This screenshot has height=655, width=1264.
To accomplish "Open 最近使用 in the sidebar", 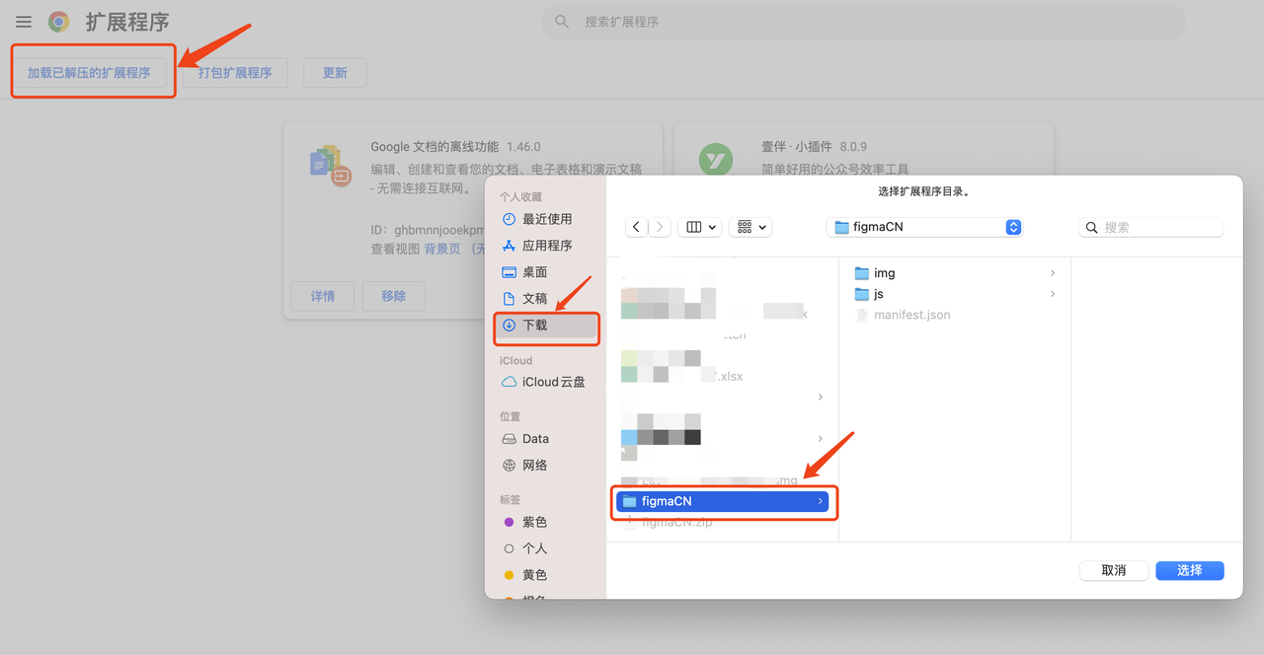I will coord(546,219).
